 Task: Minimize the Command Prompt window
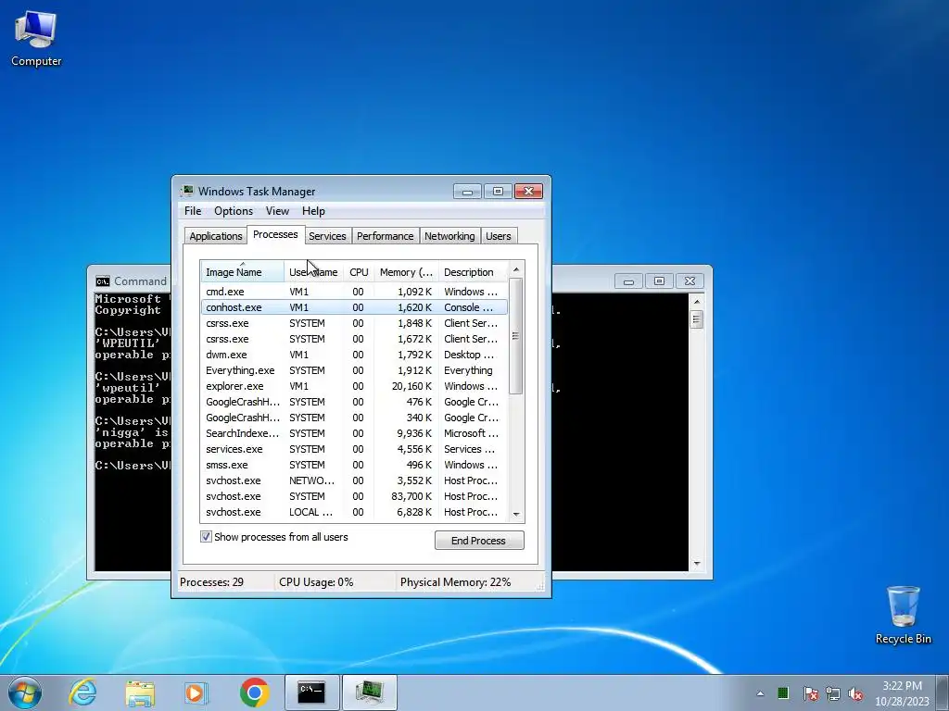[629, 281]
